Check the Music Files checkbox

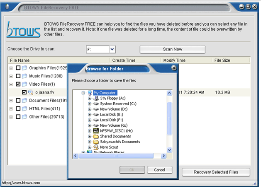point(18,76)
